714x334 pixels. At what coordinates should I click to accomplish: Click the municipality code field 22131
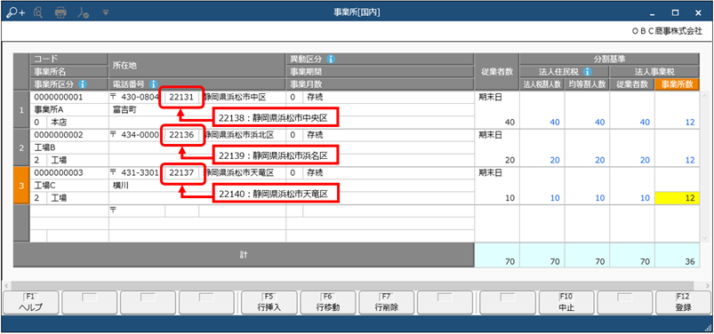pos(181,98)
